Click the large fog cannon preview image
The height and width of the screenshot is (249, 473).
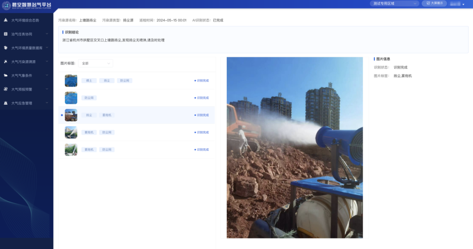[294, 148]
